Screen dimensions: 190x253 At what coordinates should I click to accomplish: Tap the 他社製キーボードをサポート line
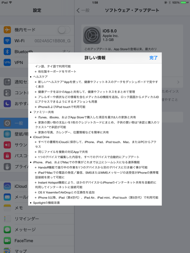click(57, 71)
